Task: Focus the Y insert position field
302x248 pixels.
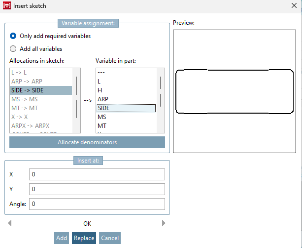Action: pos(97,189)
